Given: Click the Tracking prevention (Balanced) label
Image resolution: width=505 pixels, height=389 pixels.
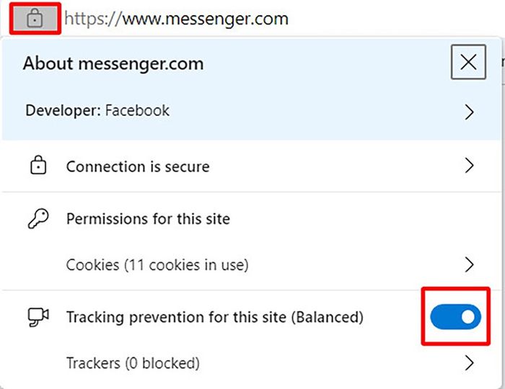Looking at the screenshot, I should click(x=215, y=317).
